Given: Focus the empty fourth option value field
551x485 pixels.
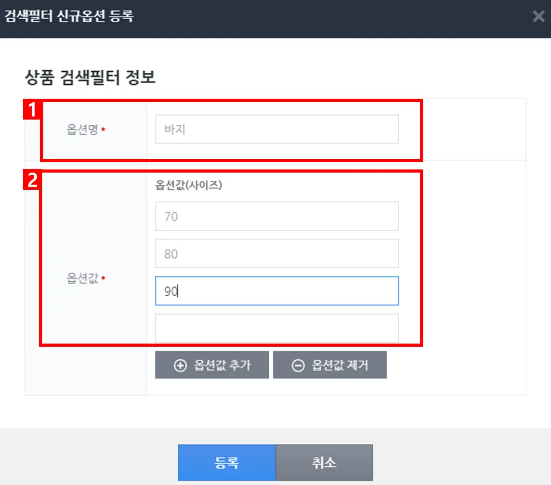Looking at the screenshot, I should pos(277,328).
